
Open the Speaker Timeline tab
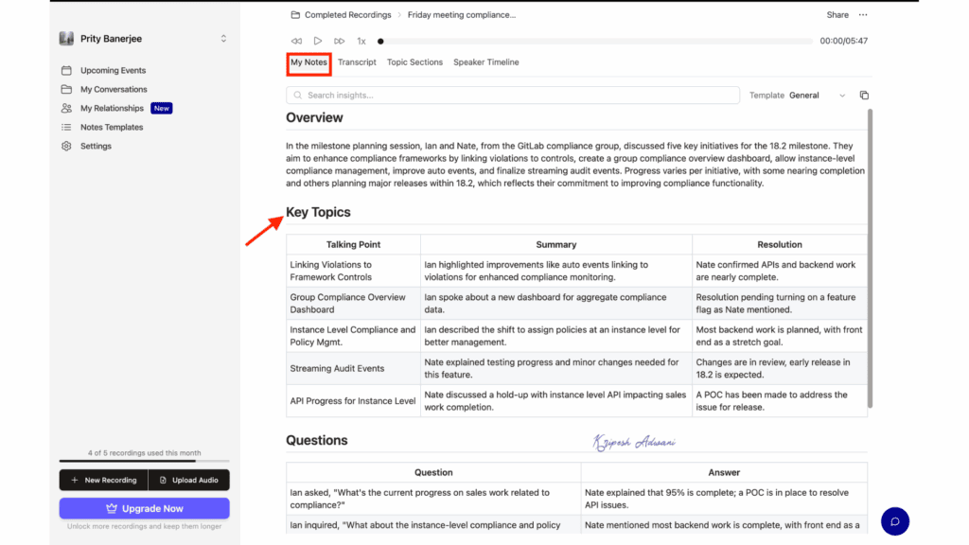pyautogui.click(x=485, y=62)
